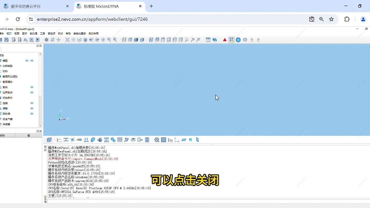The width and height of the screenshot is (370, 208).
Task: Open the 测试专用 menu
Action: (94, 34)
